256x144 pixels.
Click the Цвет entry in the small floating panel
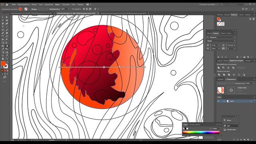click(x=230, y=126)
